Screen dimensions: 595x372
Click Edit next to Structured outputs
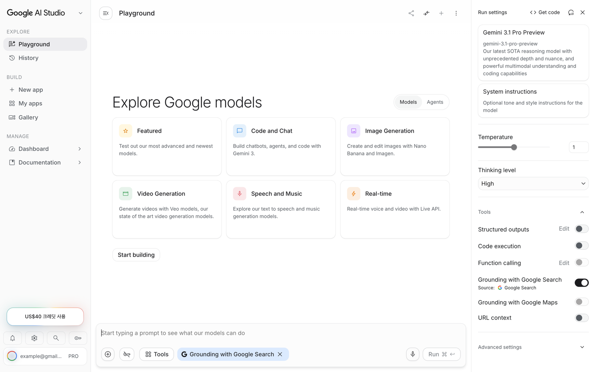click(x=564, y=229)
